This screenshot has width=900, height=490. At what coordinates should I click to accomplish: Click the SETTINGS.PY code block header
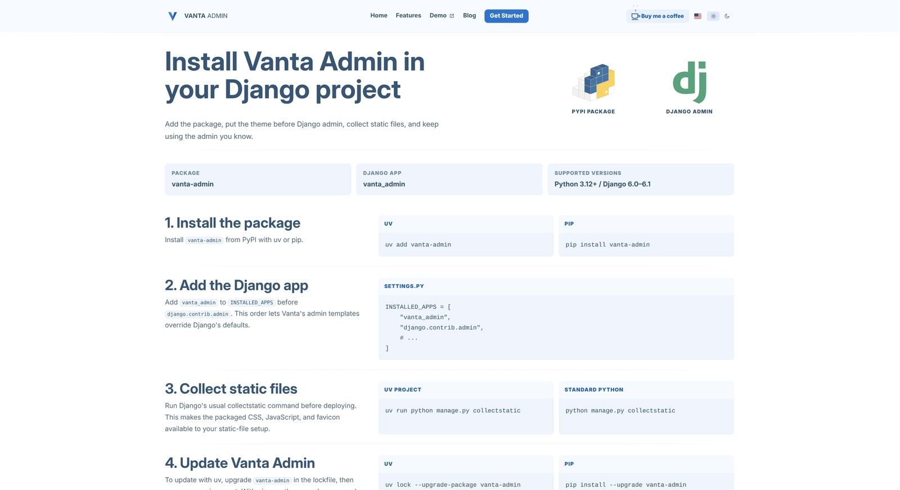pos(556,286)
